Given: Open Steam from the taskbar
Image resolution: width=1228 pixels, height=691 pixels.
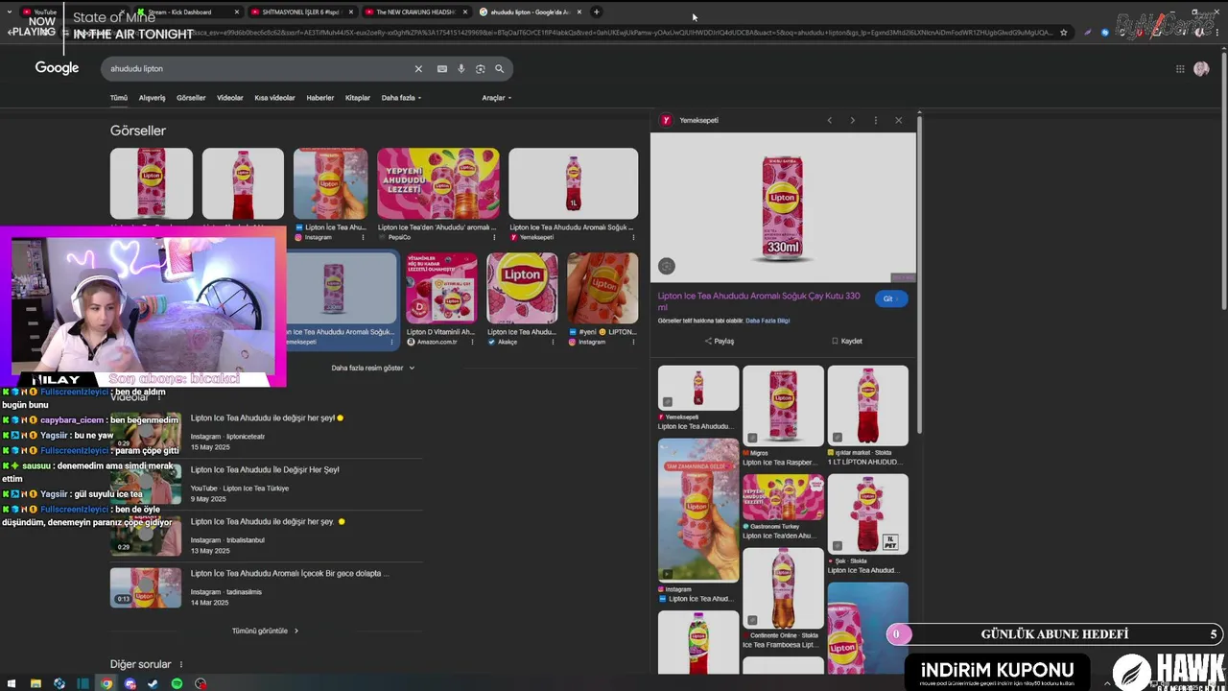Looking at the screenshot, I should [153, 684].
